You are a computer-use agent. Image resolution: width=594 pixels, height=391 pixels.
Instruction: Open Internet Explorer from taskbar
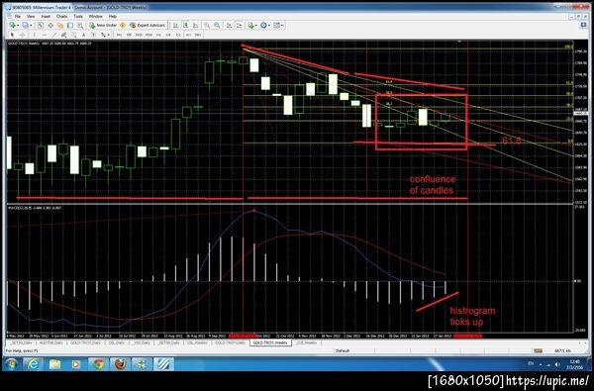[x=33, y=364]
